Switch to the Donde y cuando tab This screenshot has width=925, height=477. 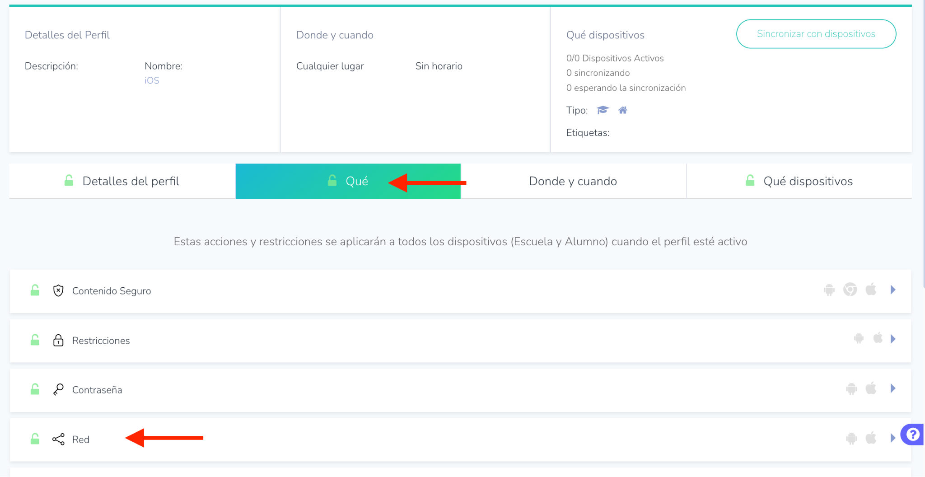click(x=573, y=181)
